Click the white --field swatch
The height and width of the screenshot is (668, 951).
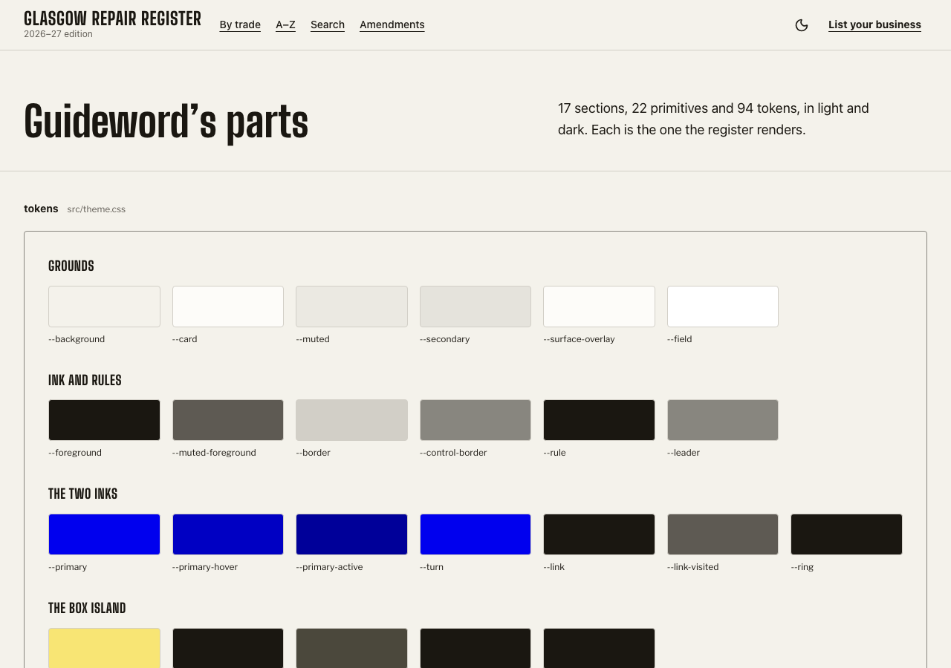(723, 307)
